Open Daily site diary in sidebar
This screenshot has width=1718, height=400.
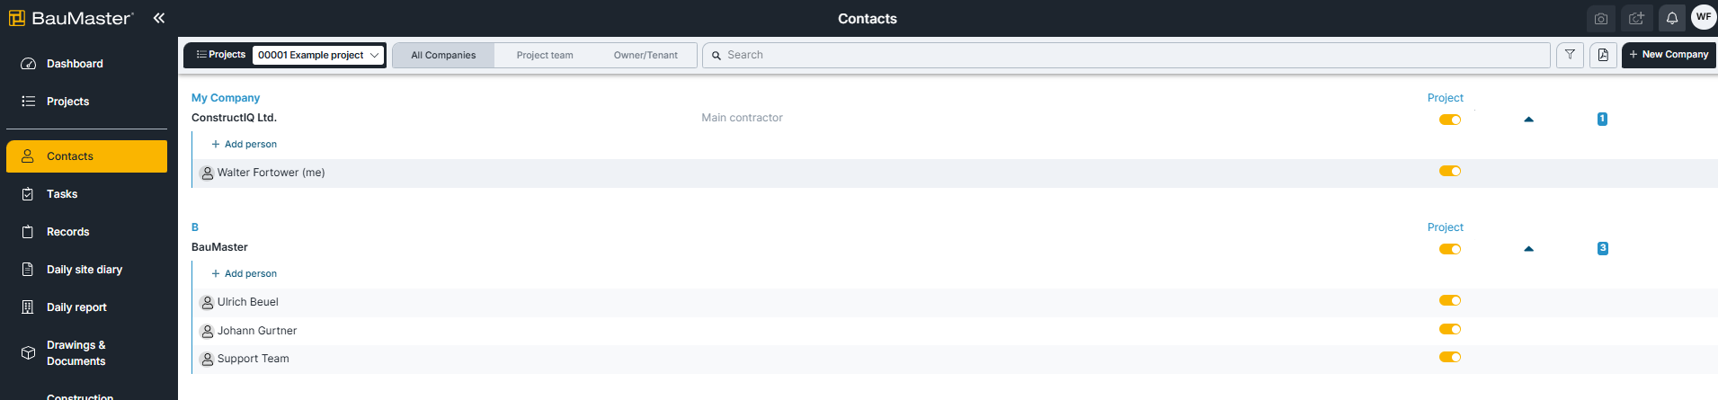click(x=86, y=270)
